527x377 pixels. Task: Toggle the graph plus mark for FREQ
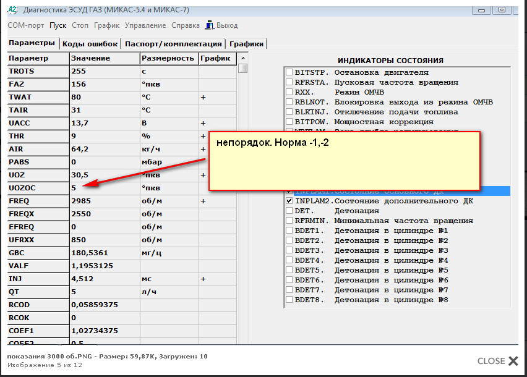point(203,201)
